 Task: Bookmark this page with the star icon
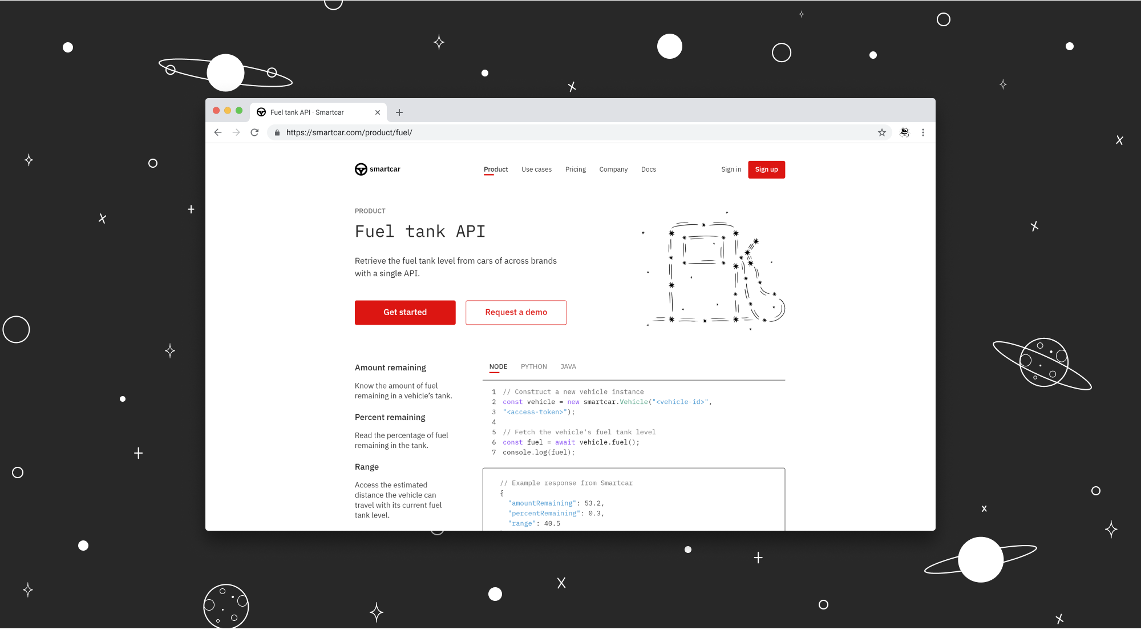pos(882,132)
